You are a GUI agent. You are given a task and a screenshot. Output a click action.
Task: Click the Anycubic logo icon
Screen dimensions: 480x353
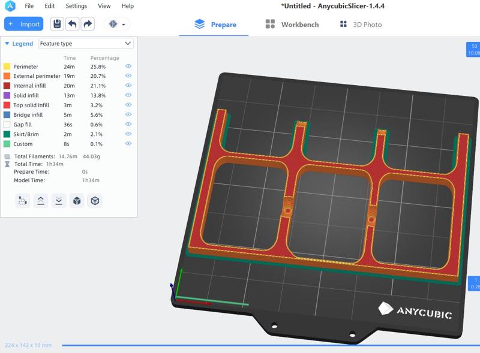click(x=10, y=6)
